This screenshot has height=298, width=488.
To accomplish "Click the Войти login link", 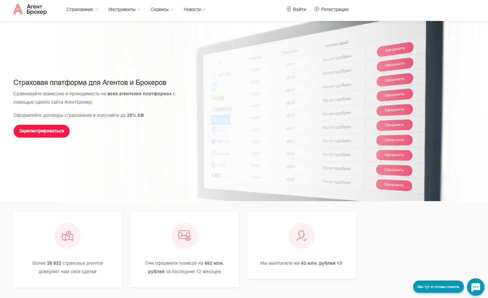I will click(299, 10).
